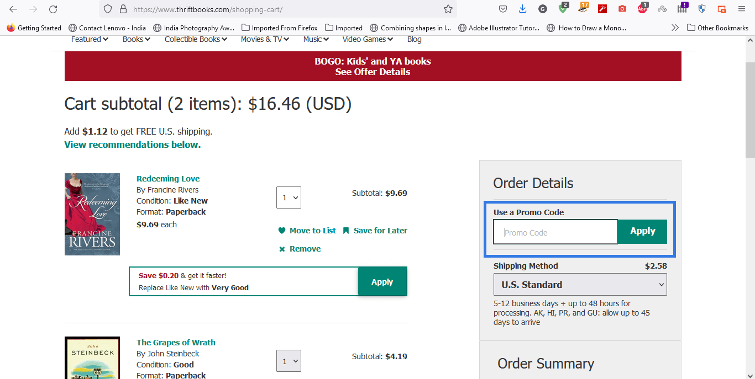The image size is (755, 379).
Task: Open Contact Lenovo - India bookmark
Action: point(107,28)
